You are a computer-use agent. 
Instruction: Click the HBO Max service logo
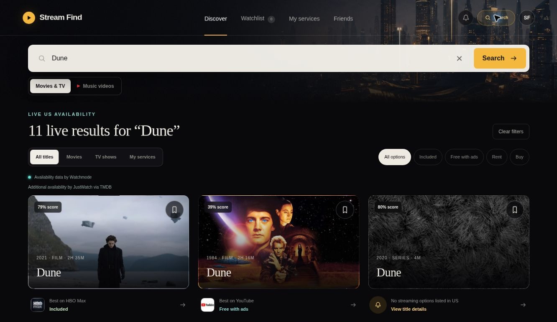click(38, 305)
